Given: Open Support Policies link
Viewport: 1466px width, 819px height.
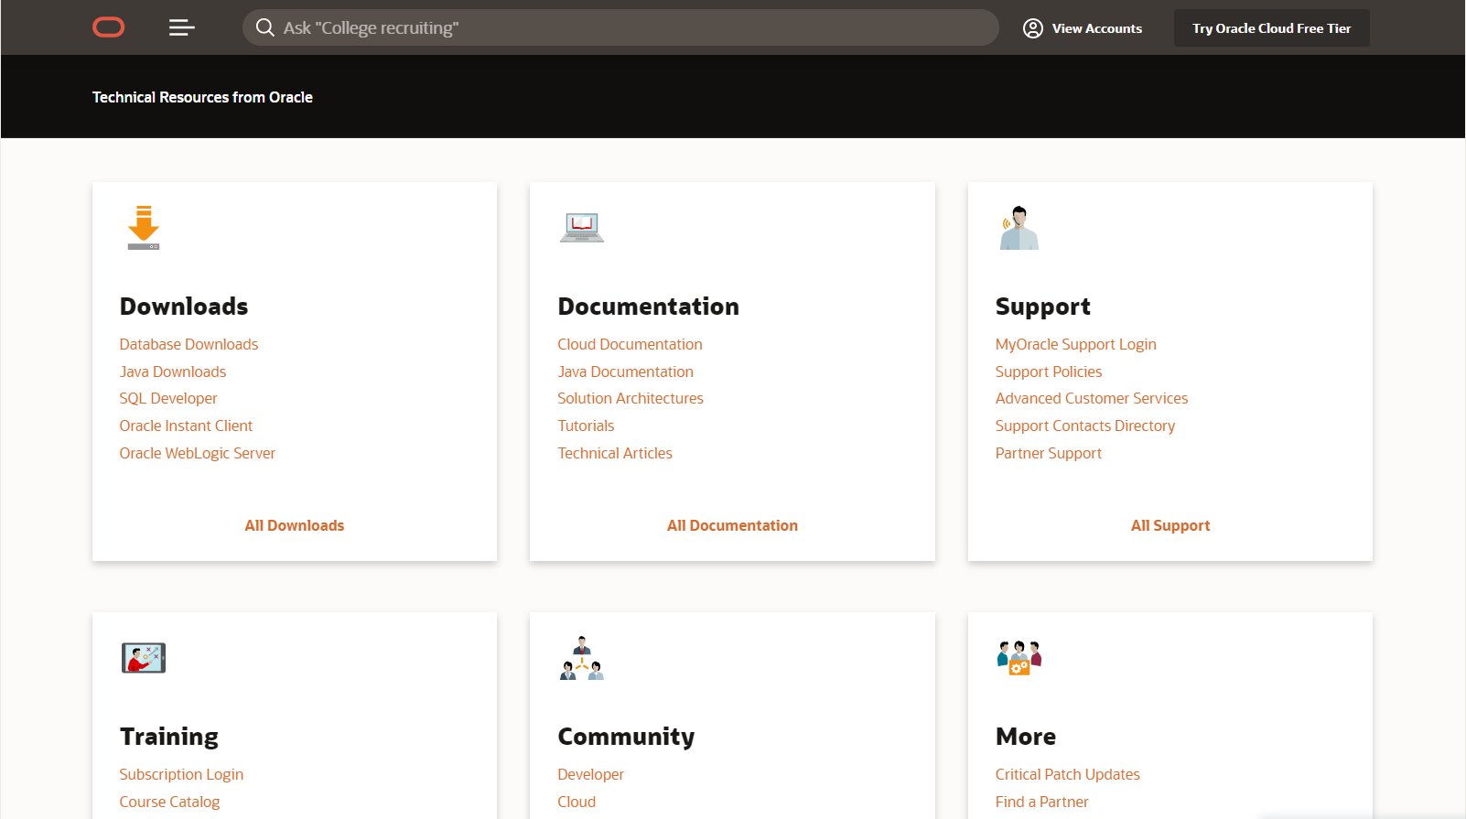Looking at the screenshot, I should pos(1049,372).
